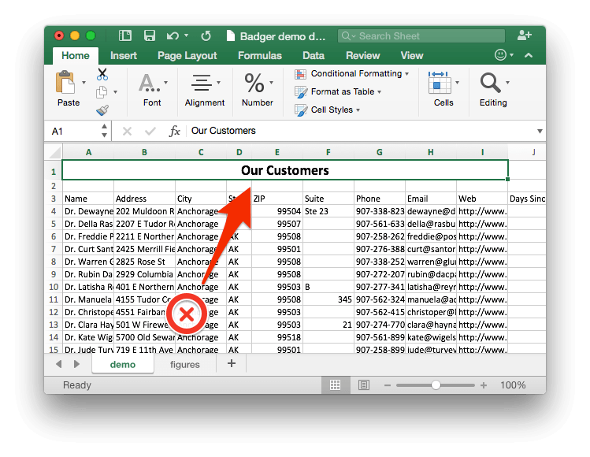
Task: Switch to the demo sheet tab
Action: tap(123, 364)
